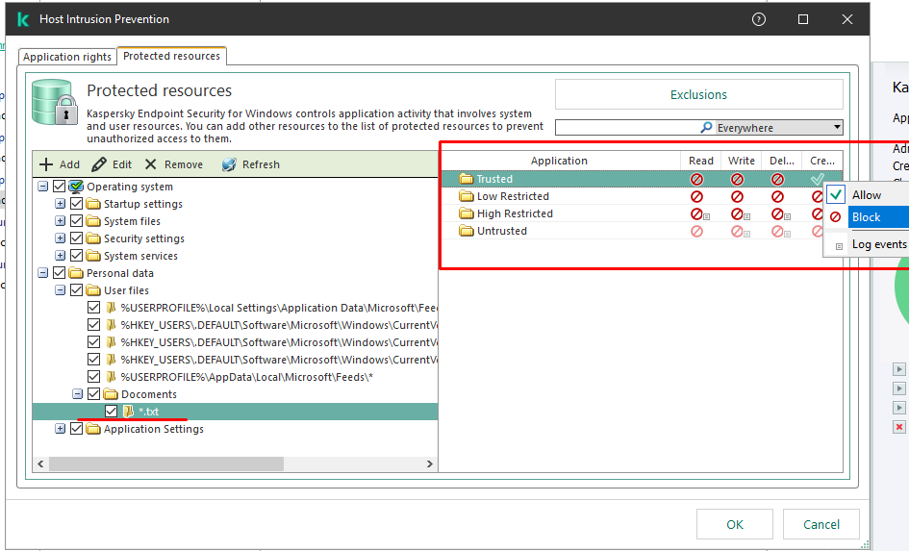This screenshot has height=551, width=909.
Task: Toggle the Application Settings checkbox
Action: pos(77,429)
